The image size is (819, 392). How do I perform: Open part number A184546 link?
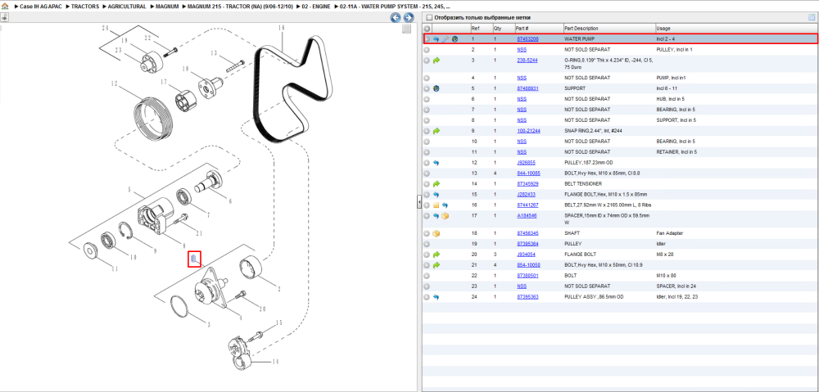pyautogui.click(x=526, y=215)
